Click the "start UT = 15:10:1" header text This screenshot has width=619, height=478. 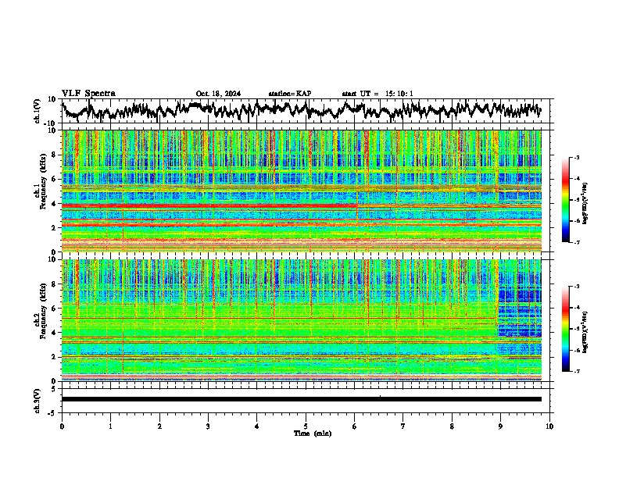click(377, 94)
